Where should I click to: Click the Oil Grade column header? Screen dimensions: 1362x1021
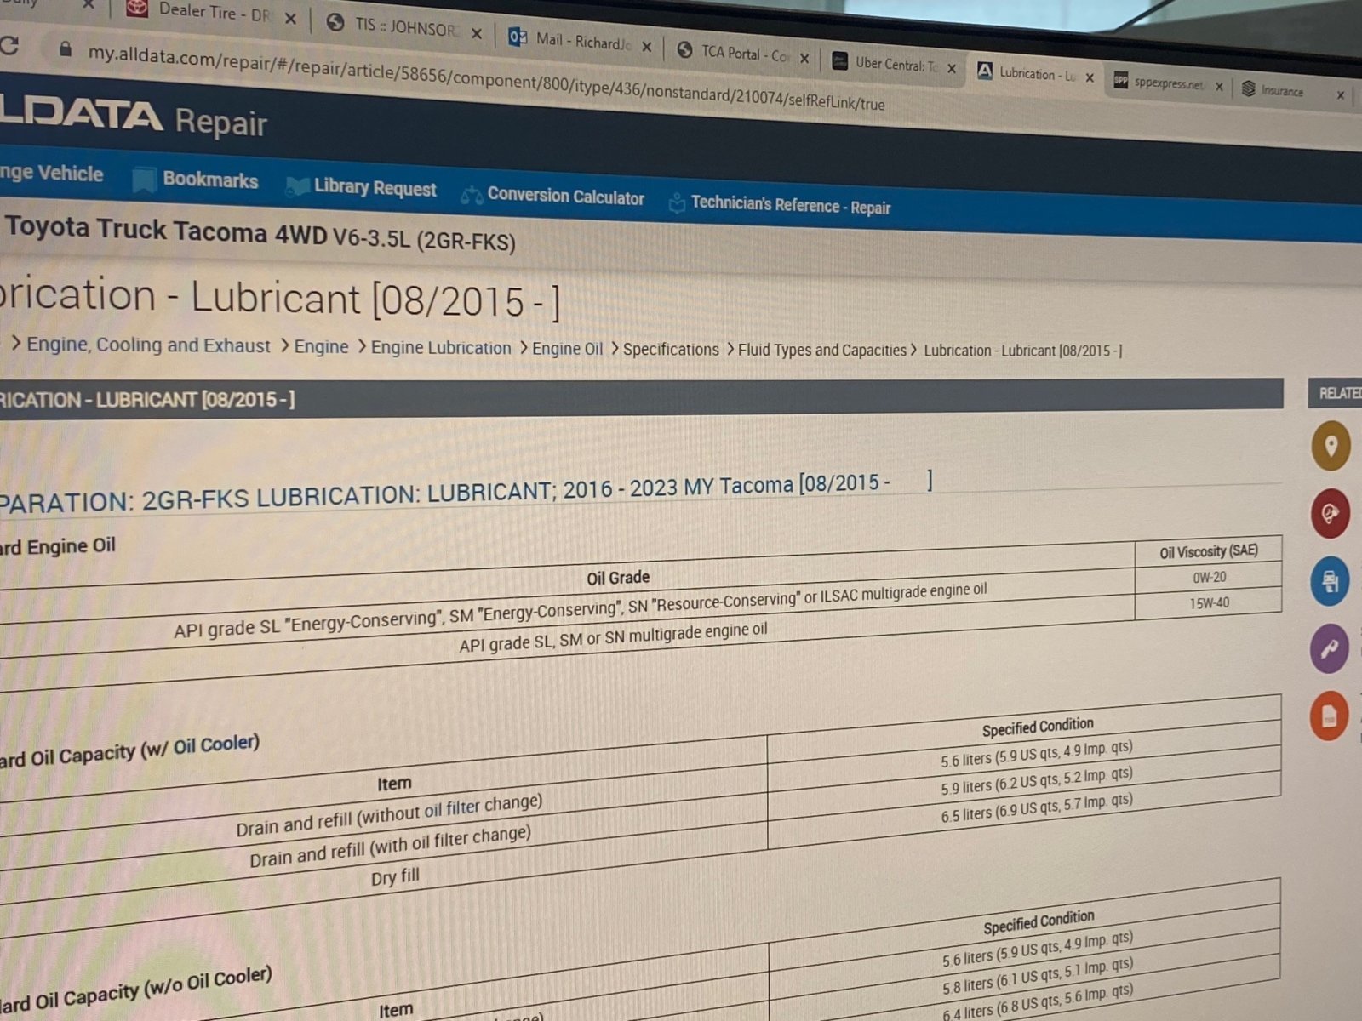[618, 578]
